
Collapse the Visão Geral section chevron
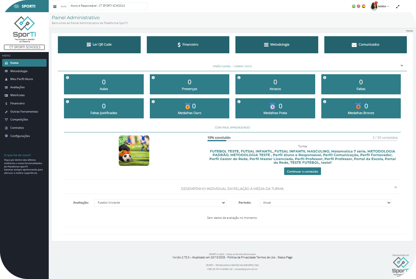click(402, 66)
